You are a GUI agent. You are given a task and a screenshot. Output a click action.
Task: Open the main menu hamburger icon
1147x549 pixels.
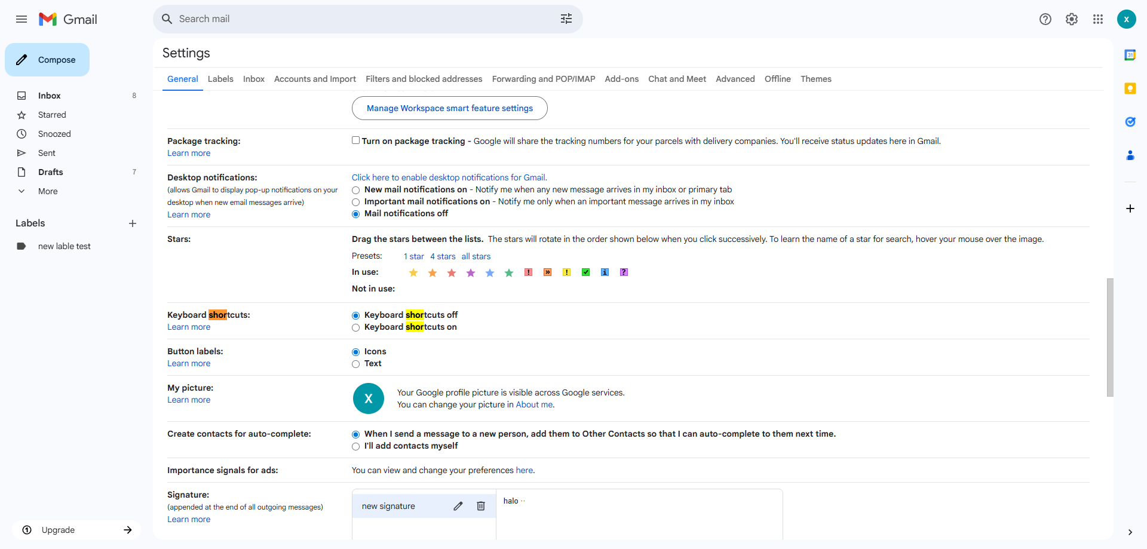[x=22, y=19]
